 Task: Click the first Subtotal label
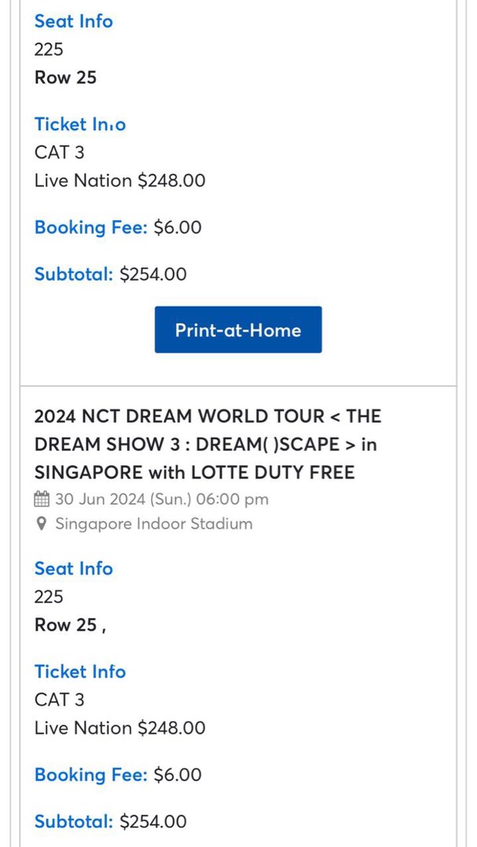[x=74, y=274]
